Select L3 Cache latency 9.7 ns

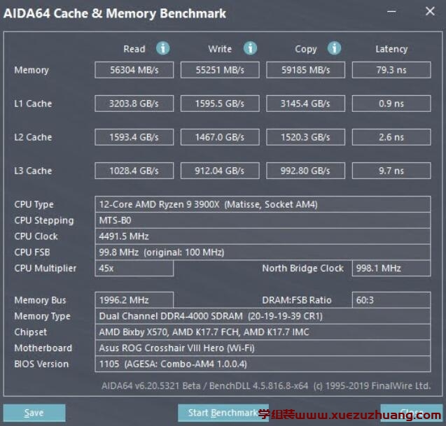(x=391, y=171)
